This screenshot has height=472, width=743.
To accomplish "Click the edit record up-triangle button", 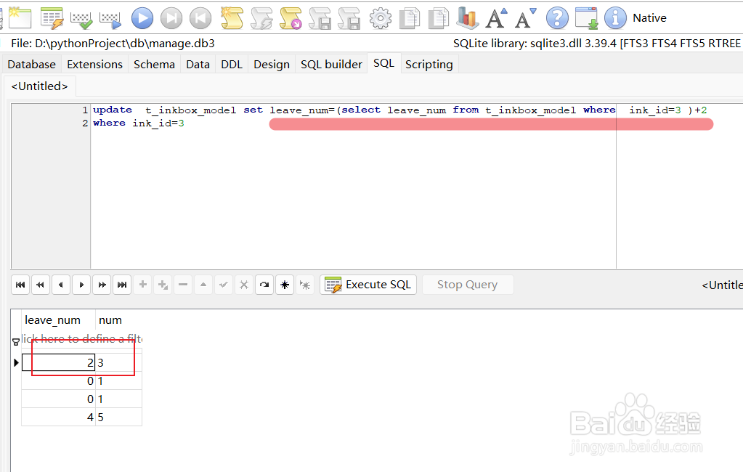I will coord(203,285).
